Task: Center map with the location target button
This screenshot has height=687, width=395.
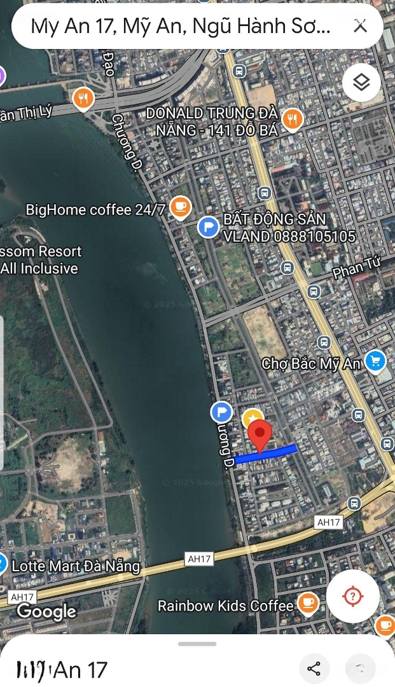Action: click(x=353, y=596)
